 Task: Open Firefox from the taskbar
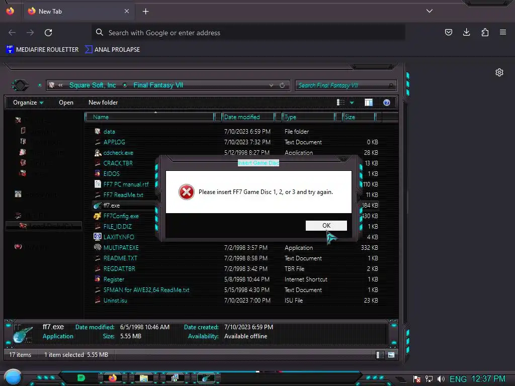pyautogui.click(x=113, y=378)
